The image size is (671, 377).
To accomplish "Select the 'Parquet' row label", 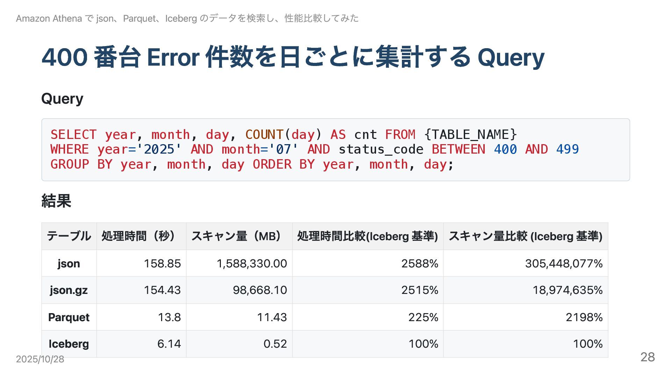I will [x=69, y=317].
